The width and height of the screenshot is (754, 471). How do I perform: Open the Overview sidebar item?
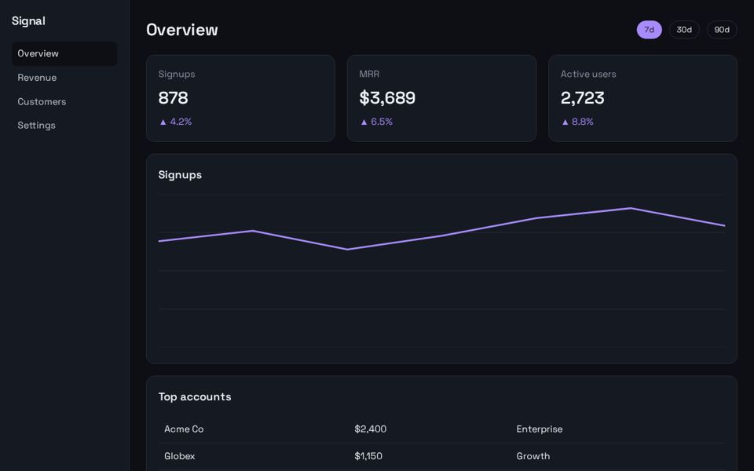click(64, 53)
